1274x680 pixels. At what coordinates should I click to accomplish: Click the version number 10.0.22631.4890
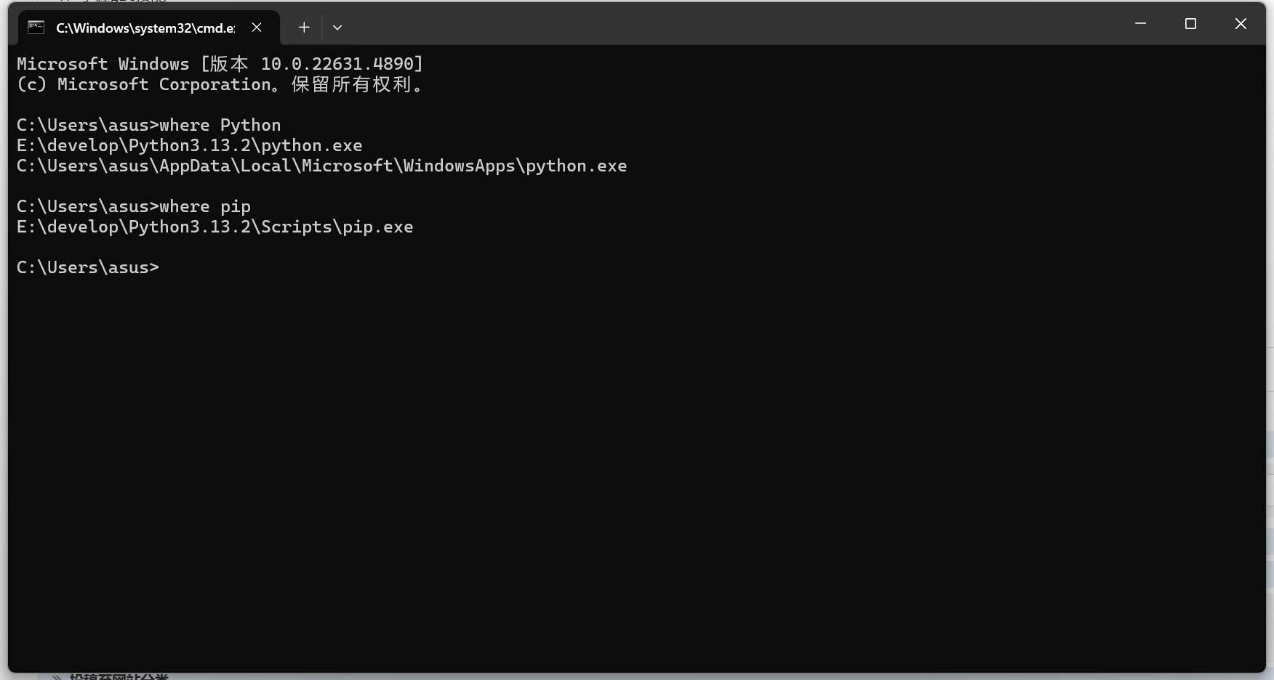(337, 64)
